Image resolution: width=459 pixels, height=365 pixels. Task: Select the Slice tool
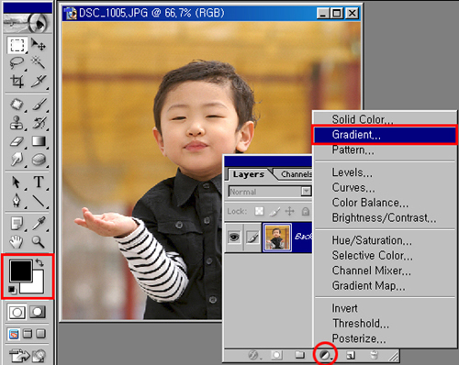click(x=39, y=82)
